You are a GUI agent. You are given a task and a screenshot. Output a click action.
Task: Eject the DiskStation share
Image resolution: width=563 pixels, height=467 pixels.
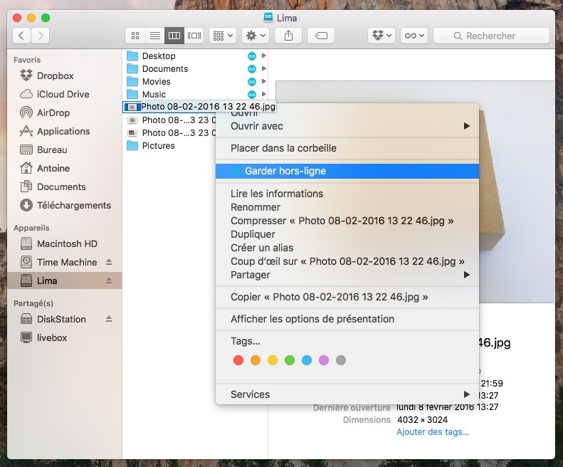109,319
